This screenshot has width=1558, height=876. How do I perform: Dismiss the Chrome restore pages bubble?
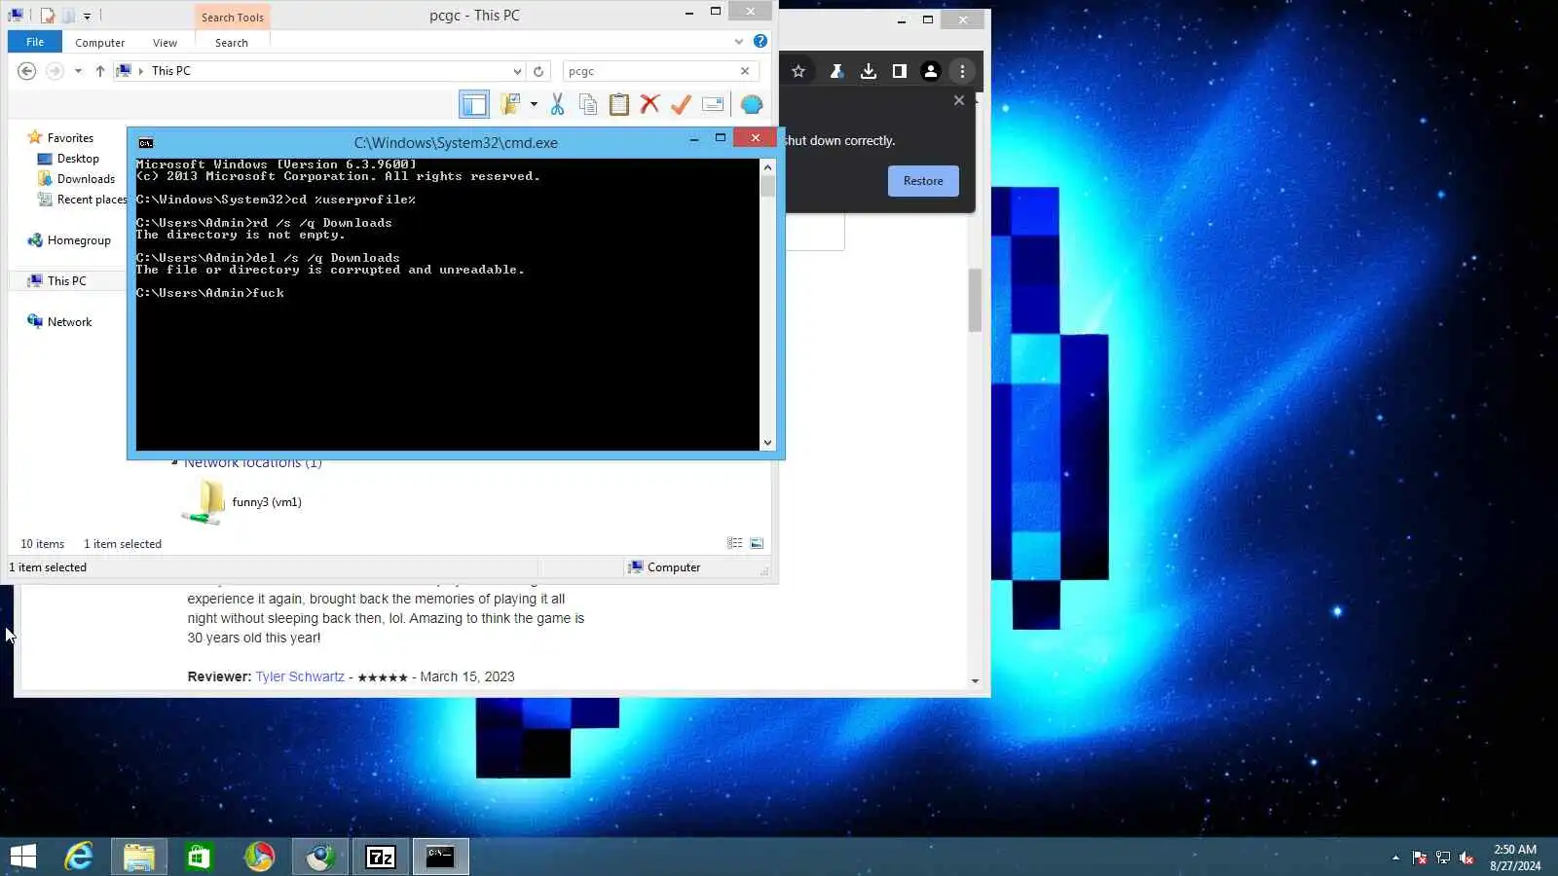[x=959, y=100]
